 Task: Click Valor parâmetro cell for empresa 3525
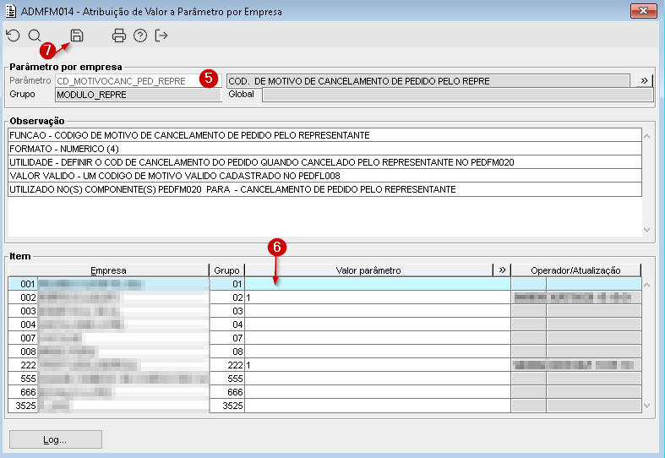click(378, 406)
